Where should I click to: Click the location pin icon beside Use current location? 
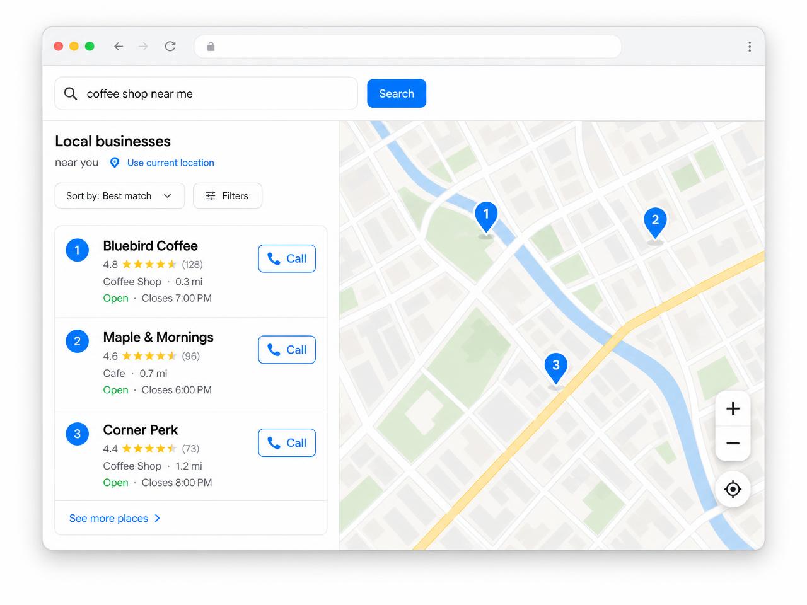point(115,163)
